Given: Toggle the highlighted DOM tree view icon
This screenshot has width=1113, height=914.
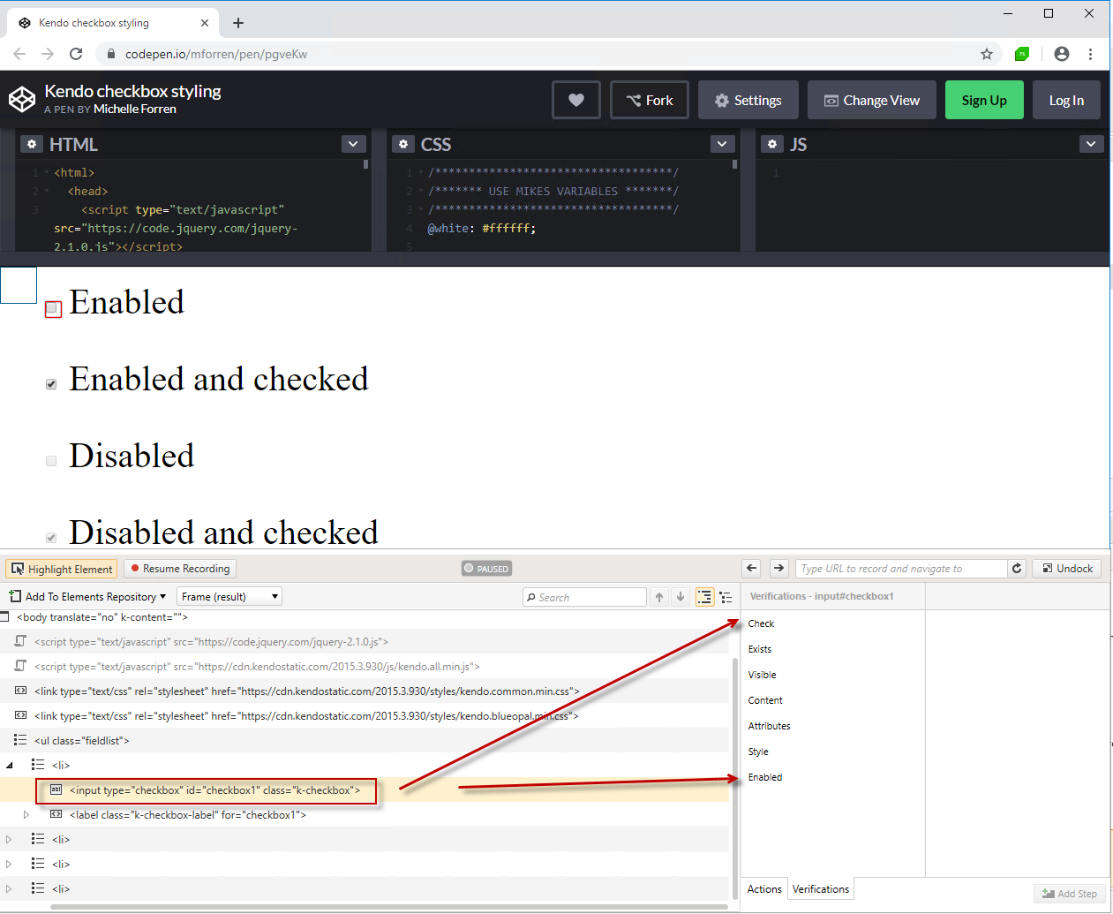Looking at the screenshot, I should [704, 598].
